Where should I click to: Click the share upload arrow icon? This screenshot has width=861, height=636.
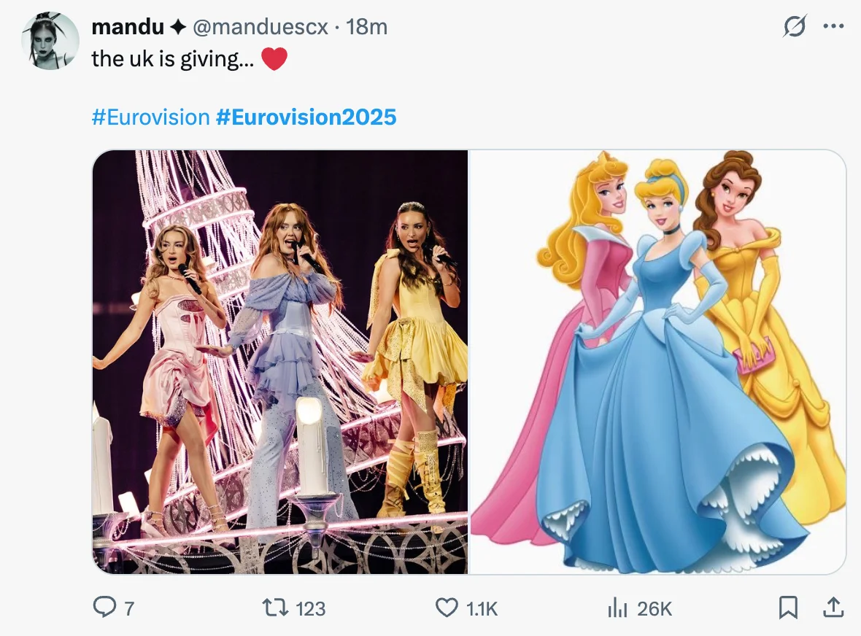pyautogui.click(x=831, y=607)
